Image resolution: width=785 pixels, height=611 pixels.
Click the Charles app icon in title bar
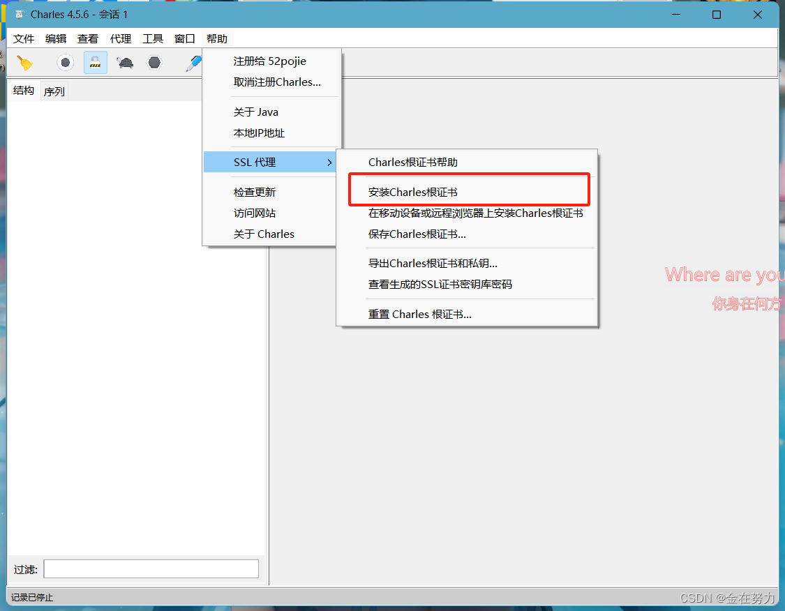(x=20, y=15)
